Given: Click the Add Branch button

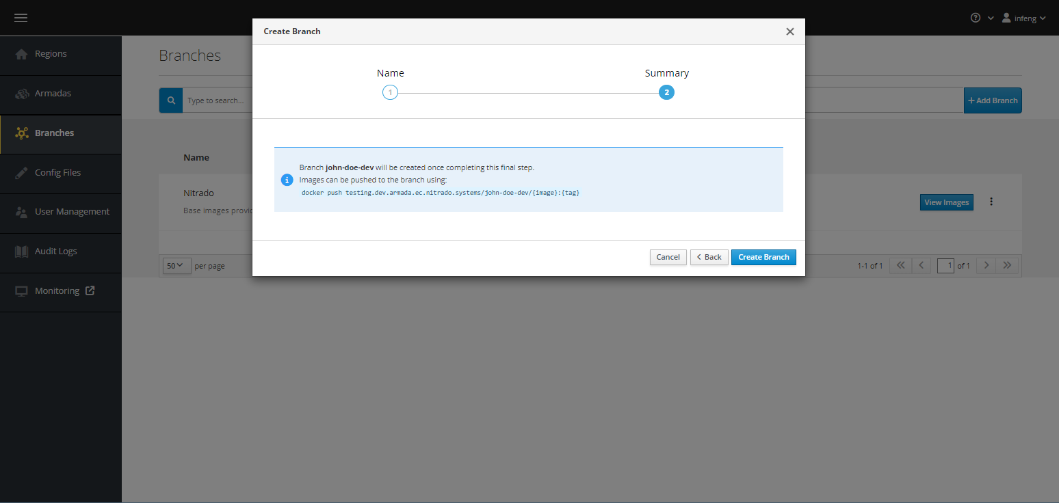Looking at the screenshot, I should pos(993,100).
